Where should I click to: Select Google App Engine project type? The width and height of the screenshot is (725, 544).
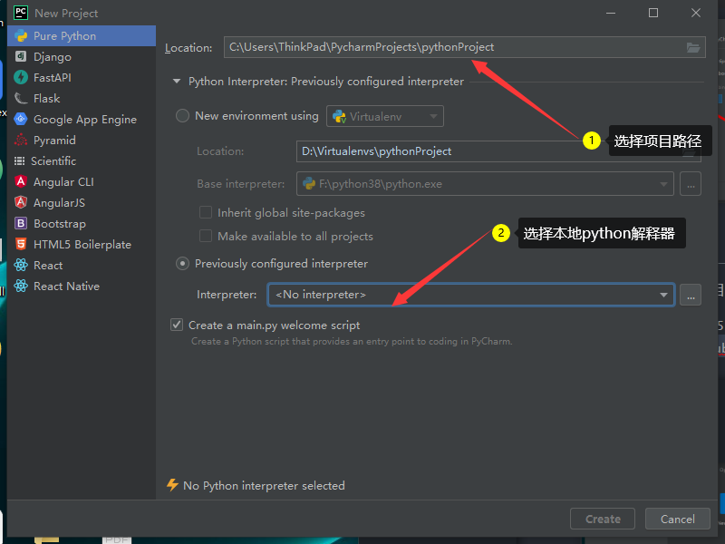tap(82, 120)
